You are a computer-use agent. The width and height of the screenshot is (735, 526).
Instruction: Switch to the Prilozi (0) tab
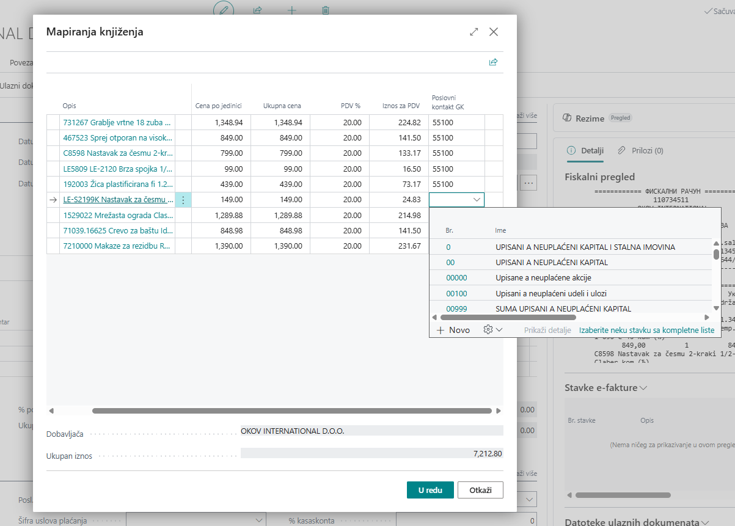(640, 150)
